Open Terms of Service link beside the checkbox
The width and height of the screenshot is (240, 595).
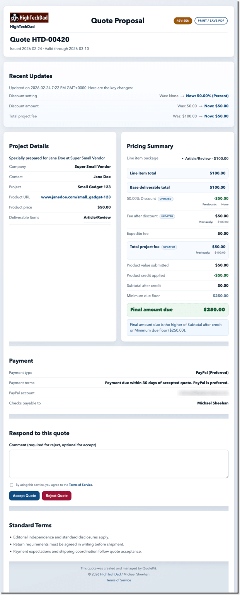tap(80, 485)
